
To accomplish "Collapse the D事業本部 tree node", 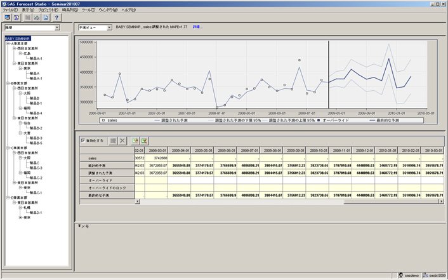I will tap(8, 197).
